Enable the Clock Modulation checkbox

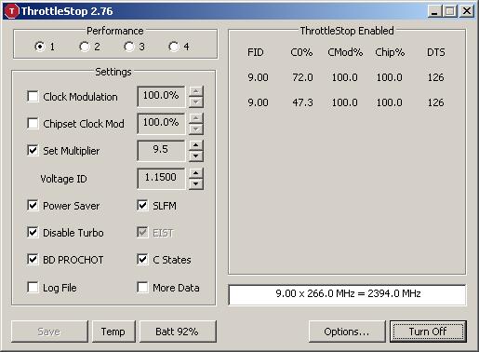tap(33, 97)
